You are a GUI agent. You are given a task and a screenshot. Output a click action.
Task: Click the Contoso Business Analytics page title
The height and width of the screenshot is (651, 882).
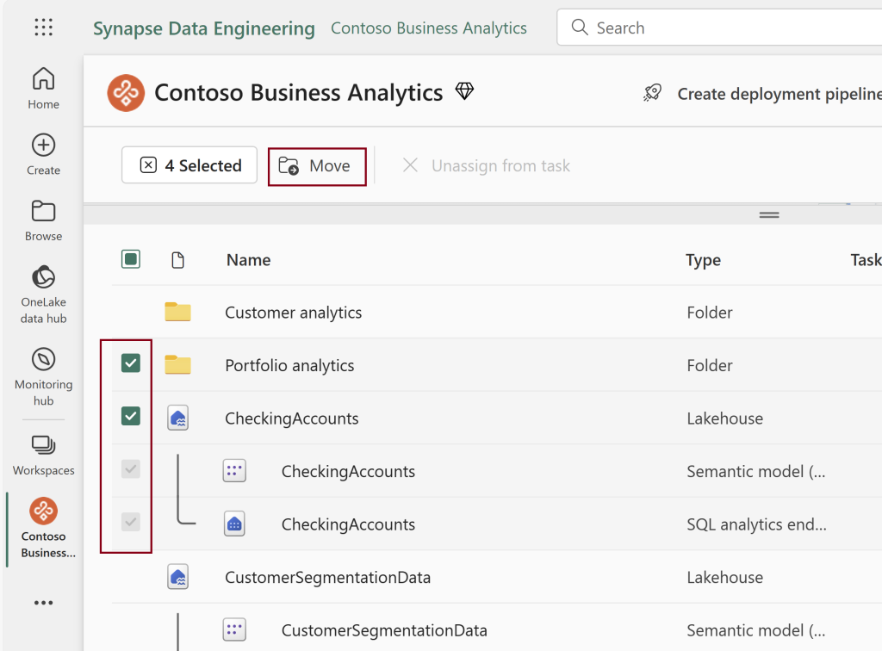click(x=299, y=93)
